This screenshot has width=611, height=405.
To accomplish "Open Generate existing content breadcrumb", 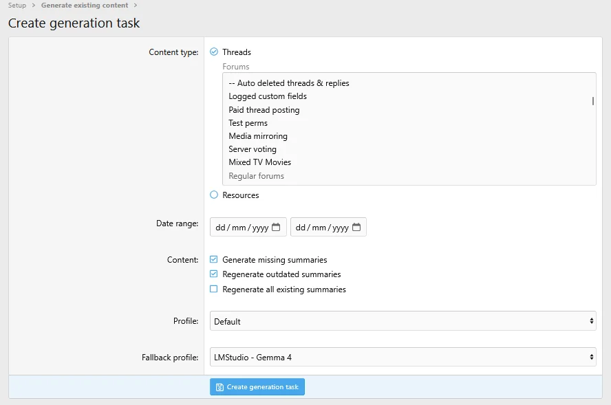I will click(85, 5).
